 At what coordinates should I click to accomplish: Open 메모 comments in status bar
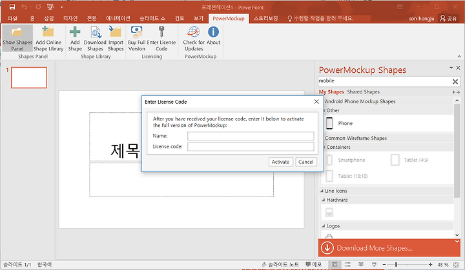click(314, 264)
